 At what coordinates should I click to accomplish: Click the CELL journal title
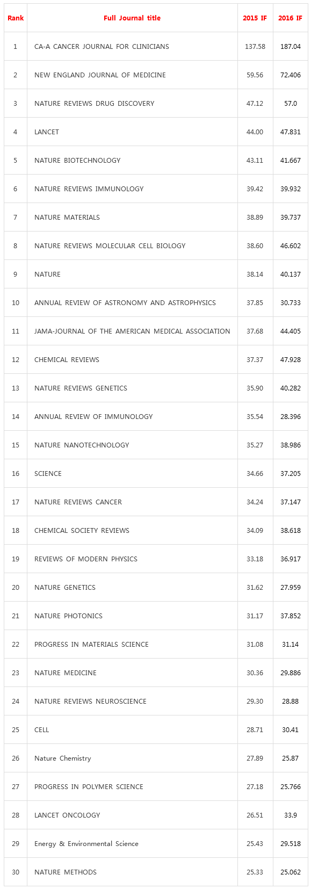point(41,730)
